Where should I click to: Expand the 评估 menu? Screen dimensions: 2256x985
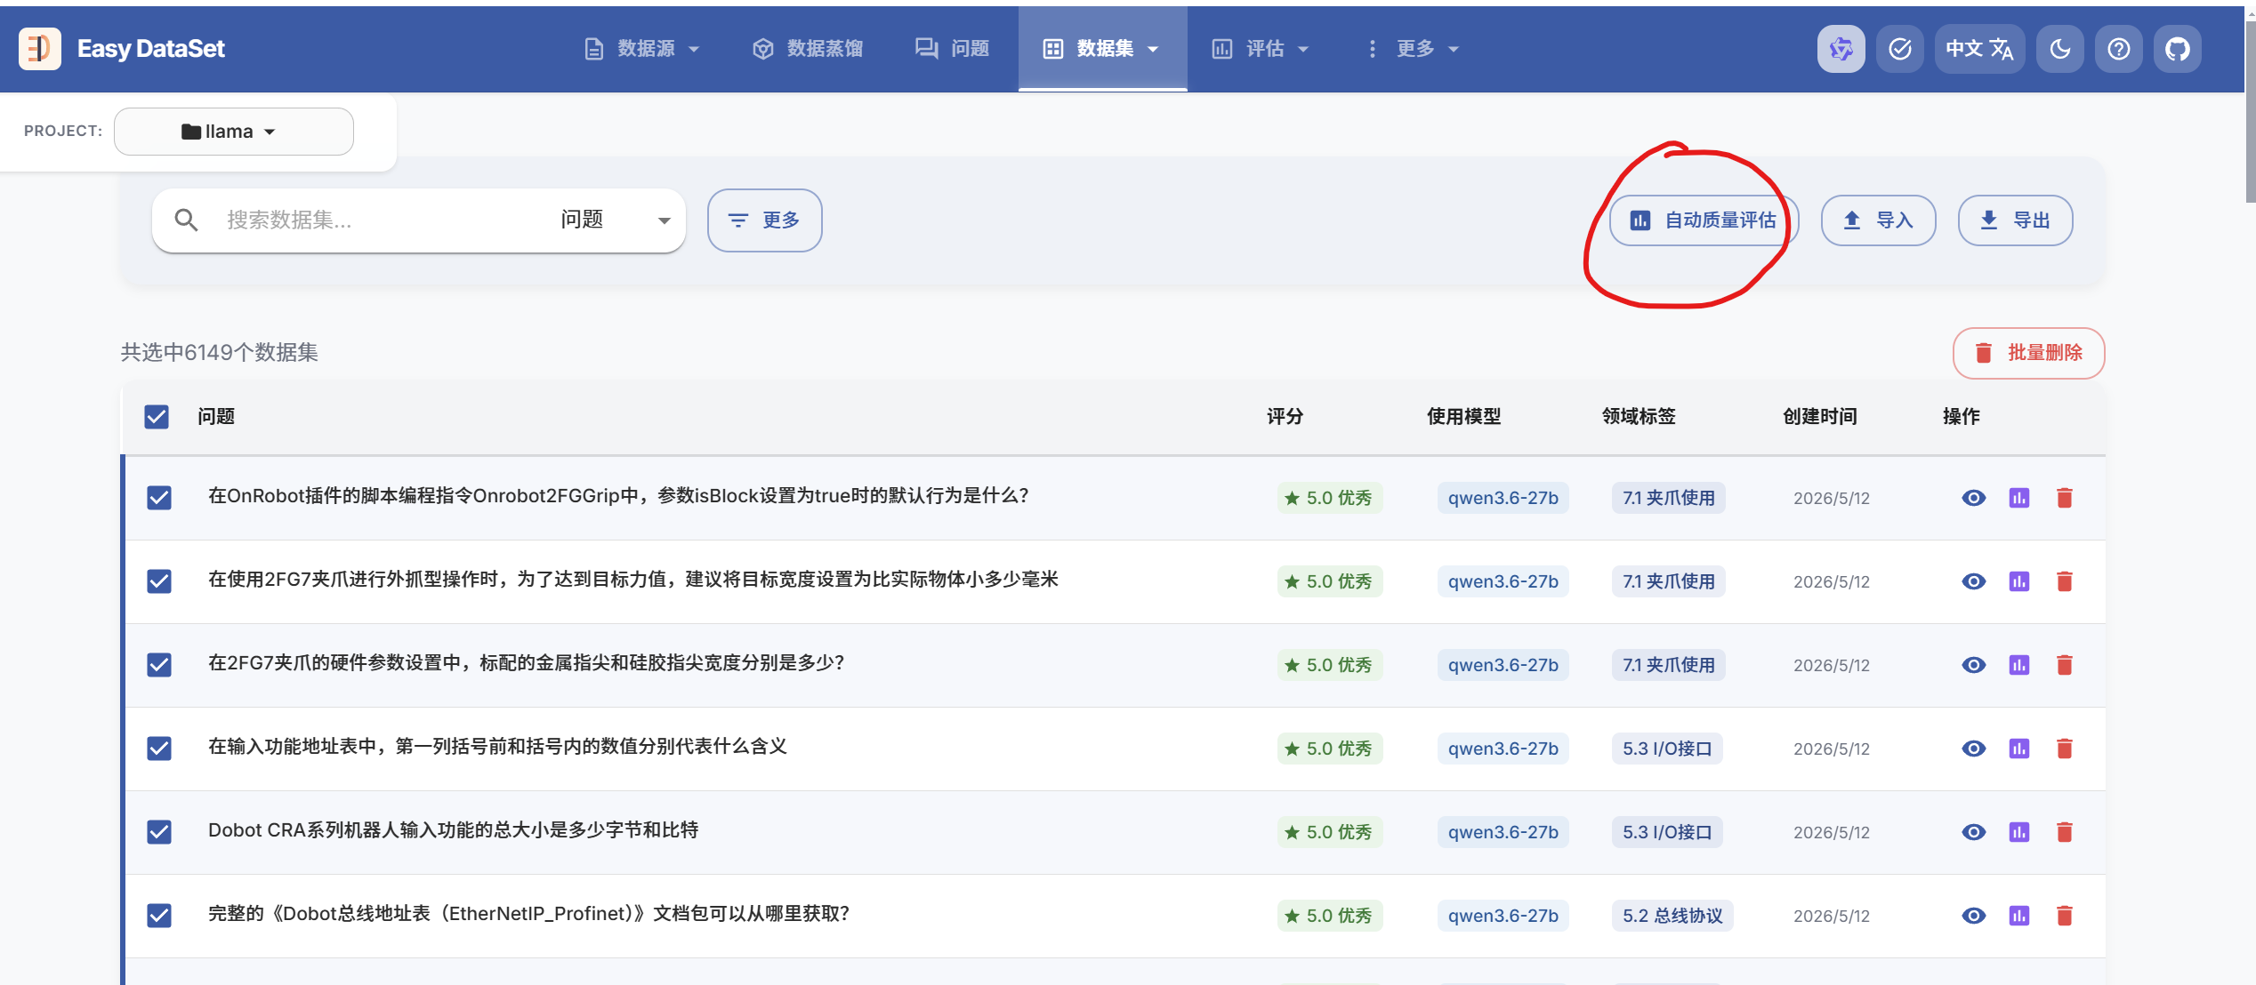[x=1261, y=49]
